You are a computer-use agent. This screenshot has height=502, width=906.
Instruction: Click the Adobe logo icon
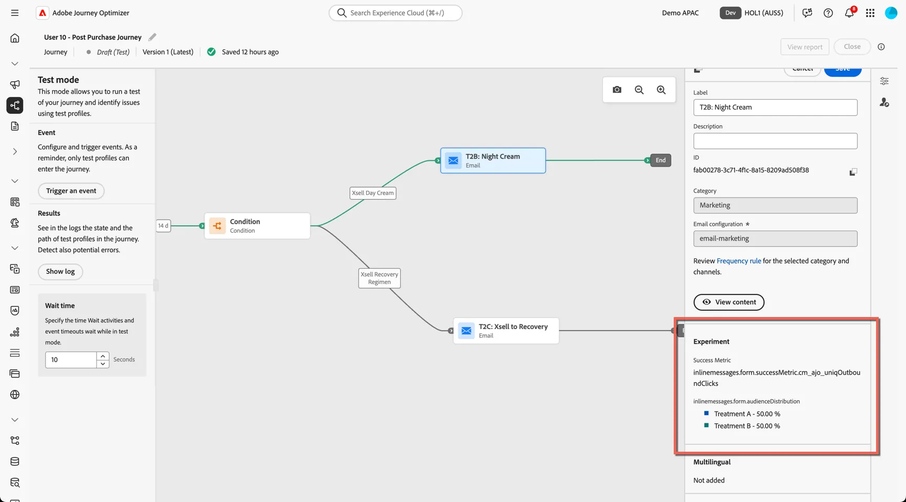tap(42, 13)
